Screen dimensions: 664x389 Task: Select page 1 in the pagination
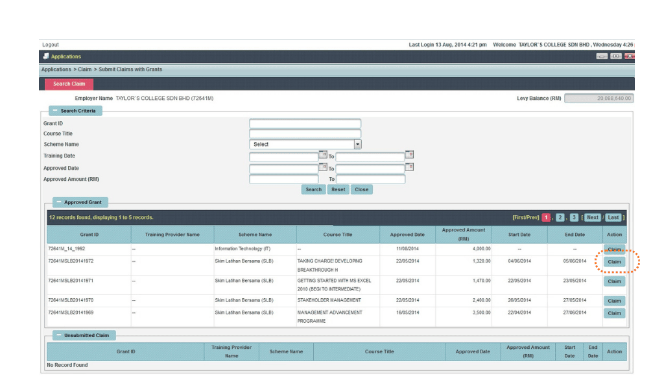coord(546,218)
